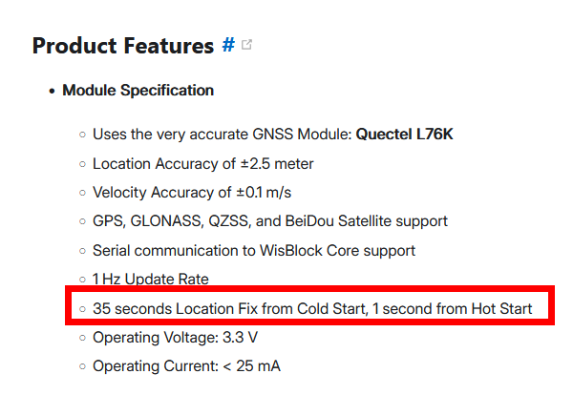
Task: Click the Operating Voltage: 3.3 V line
Action: pos(173,338)
